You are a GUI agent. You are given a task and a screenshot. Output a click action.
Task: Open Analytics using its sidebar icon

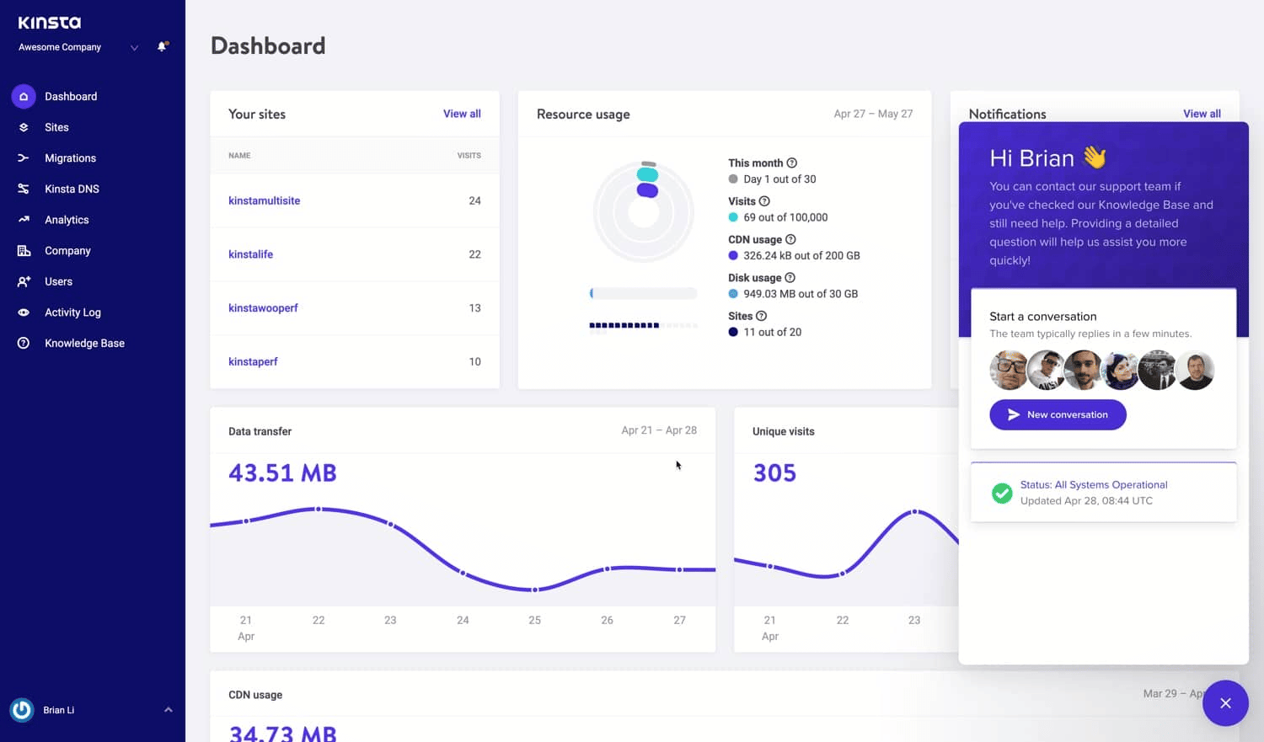[x=23, y=220]
